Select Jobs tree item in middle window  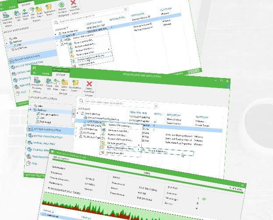(x=38, y=106)
